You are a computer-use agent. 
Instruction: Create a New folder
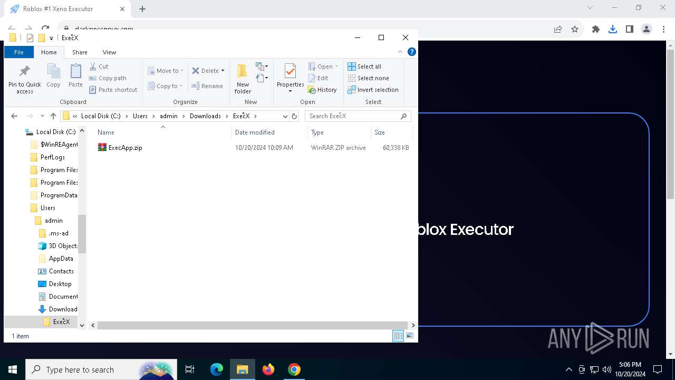243,79
